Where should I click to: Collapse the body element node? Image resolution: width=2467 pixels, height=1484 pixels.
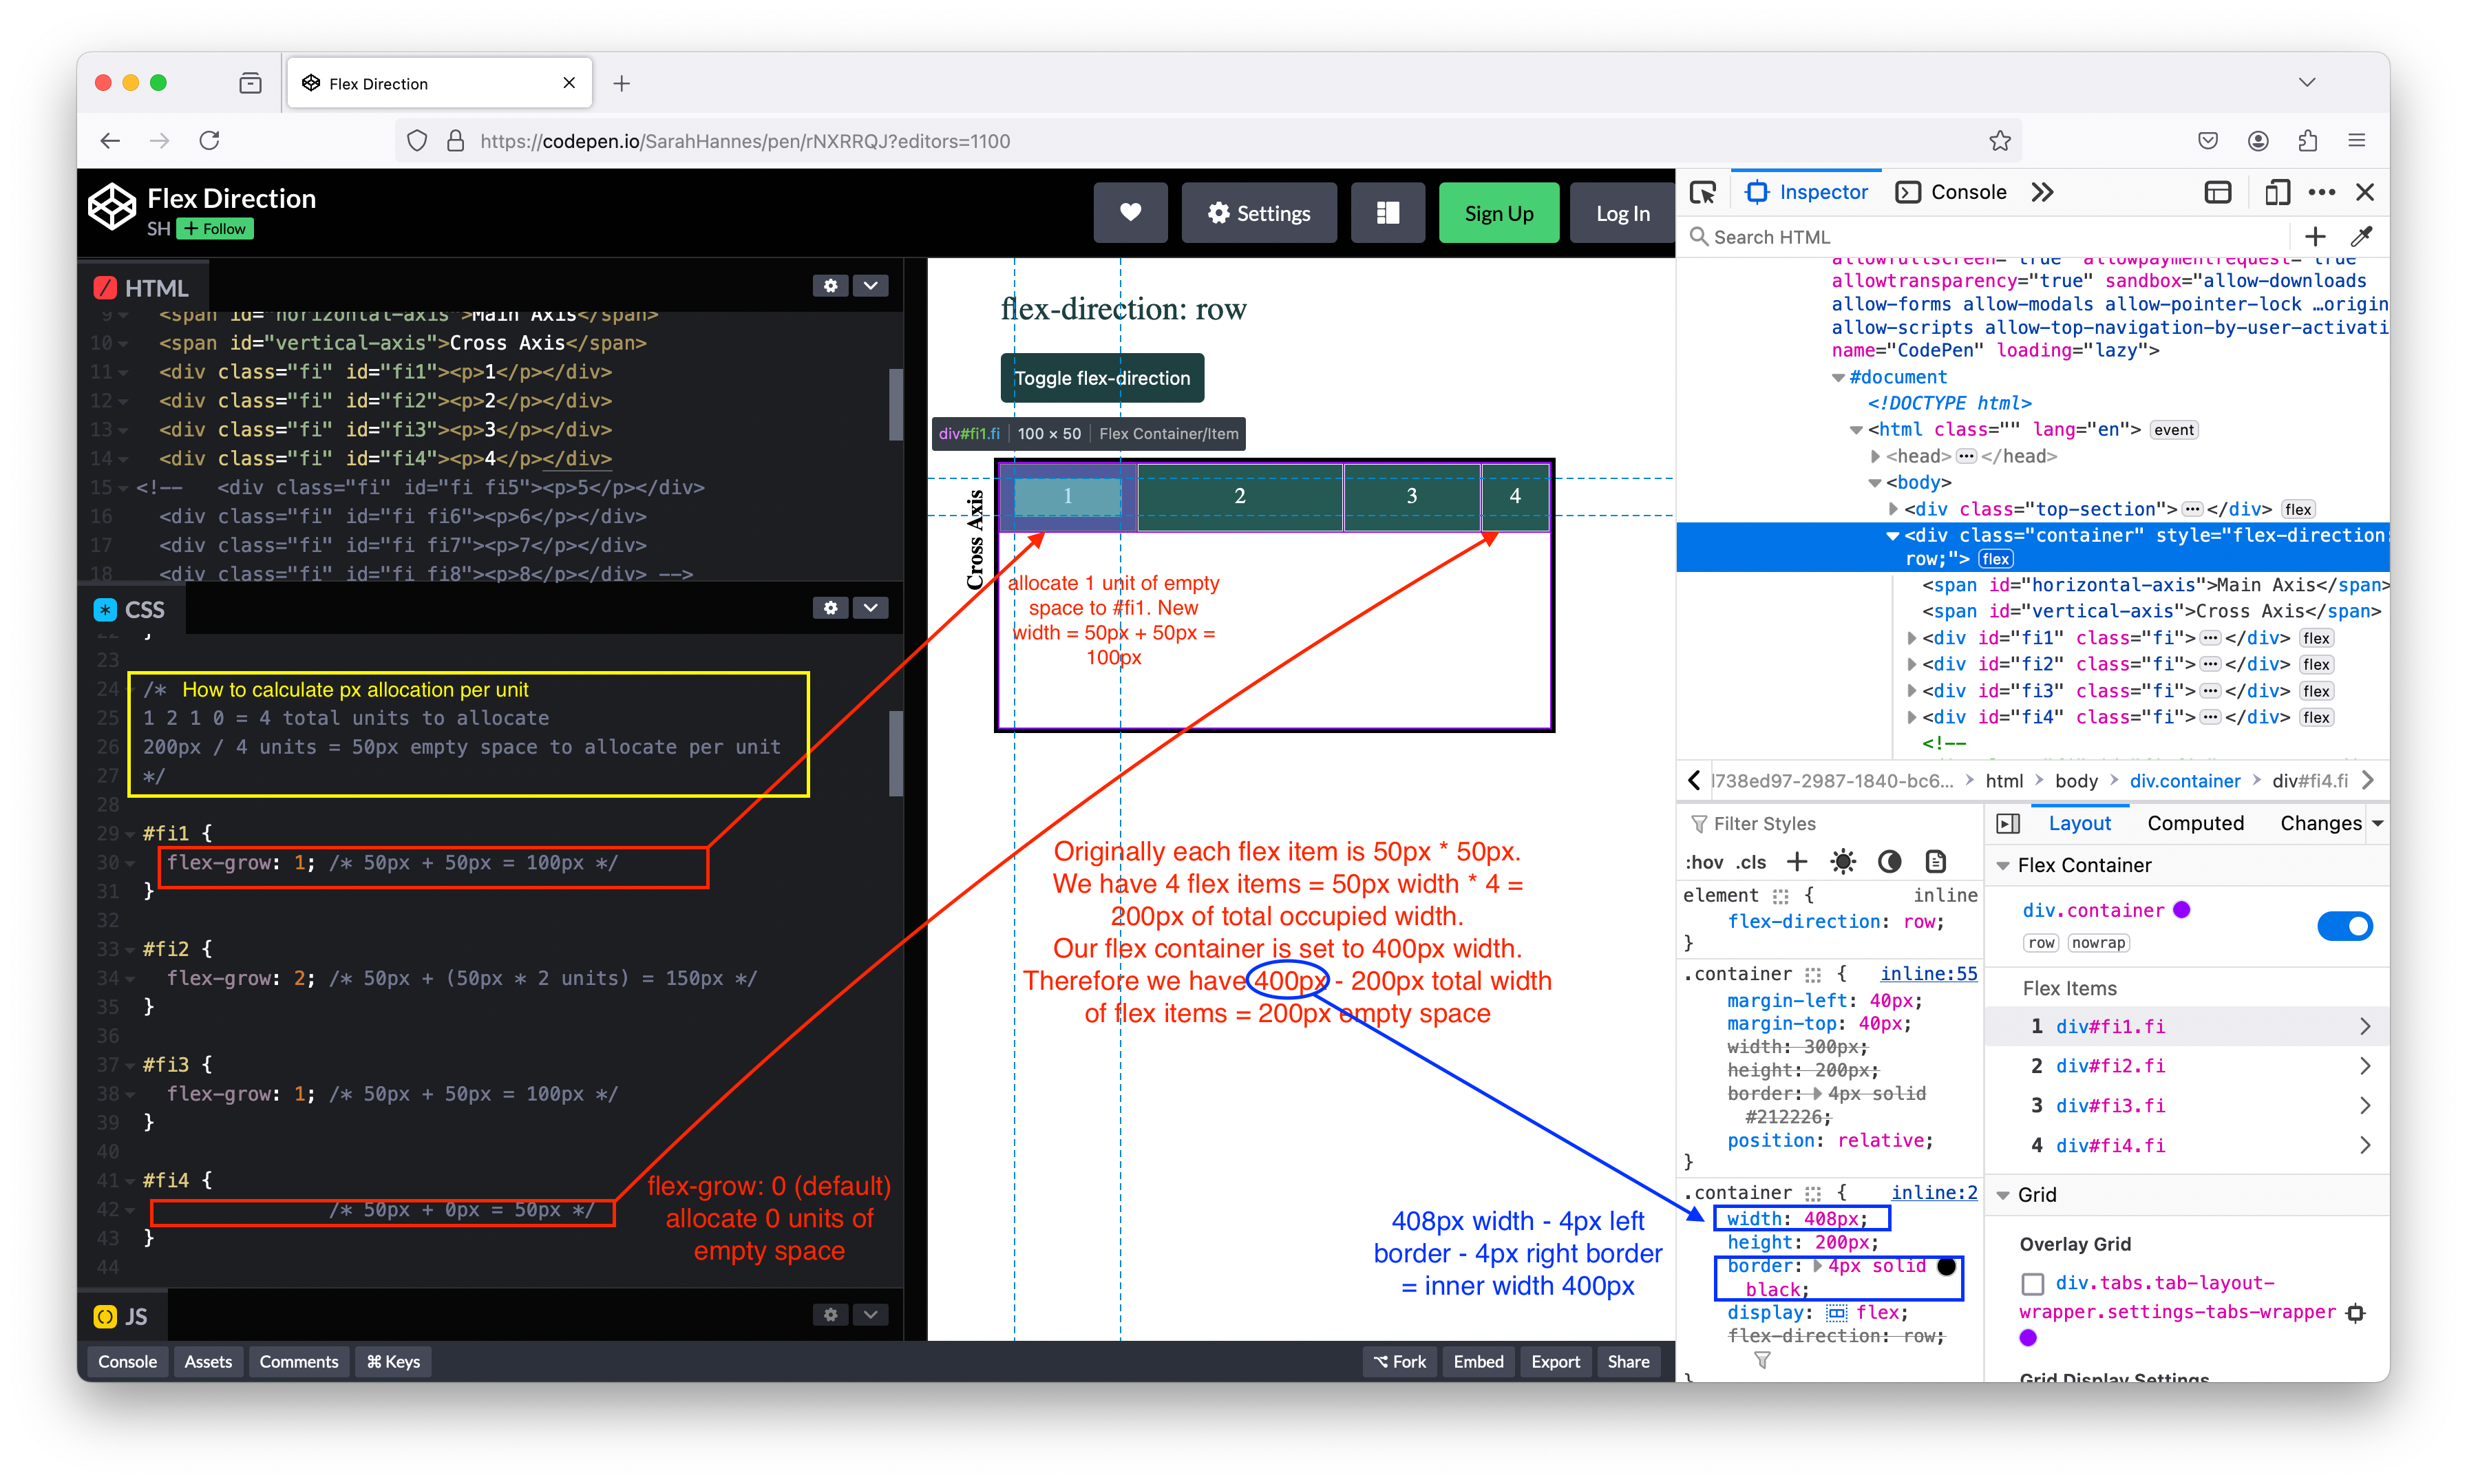[x=1876, y=483]
